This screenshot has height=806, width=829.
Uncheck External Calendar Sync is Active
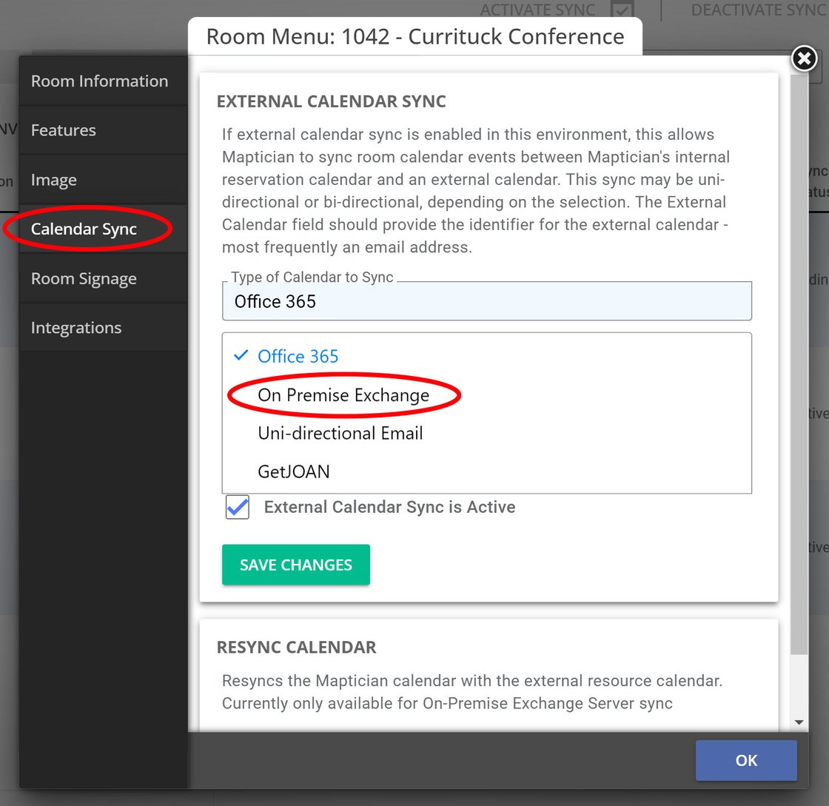238,508
